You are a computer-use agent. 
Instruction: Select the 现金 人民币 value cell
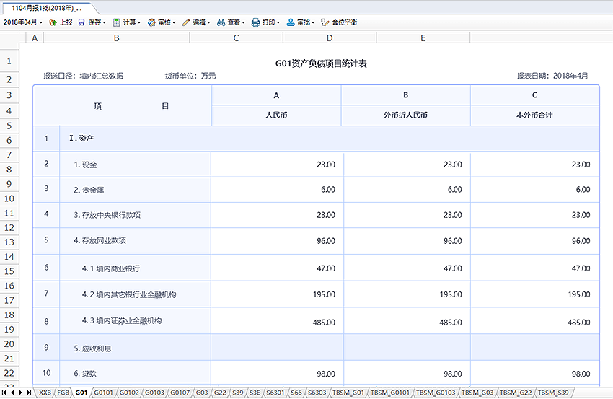point(276,165)
